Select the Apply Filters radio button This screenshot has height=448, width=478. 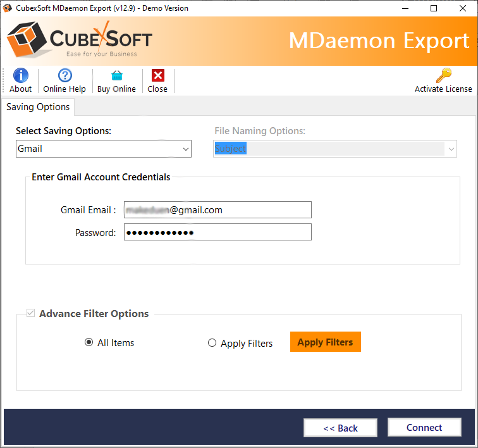pyautogui.click(x=212, y=343)
